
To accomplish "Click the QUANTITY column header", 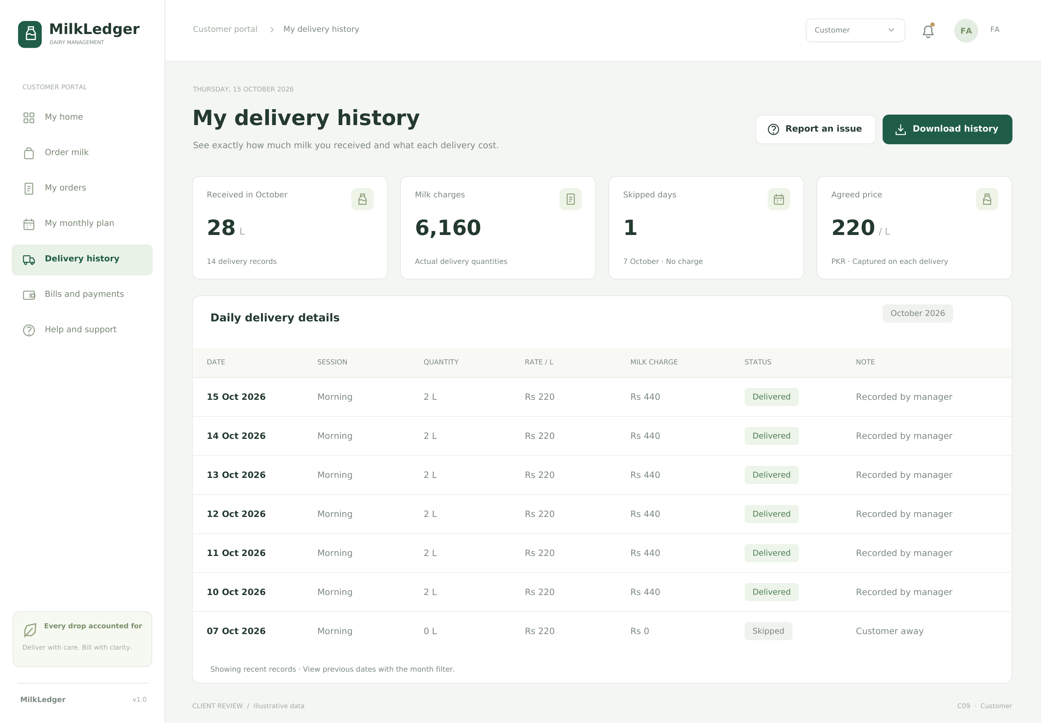I will pyautogui.click(x=441, y=362).
